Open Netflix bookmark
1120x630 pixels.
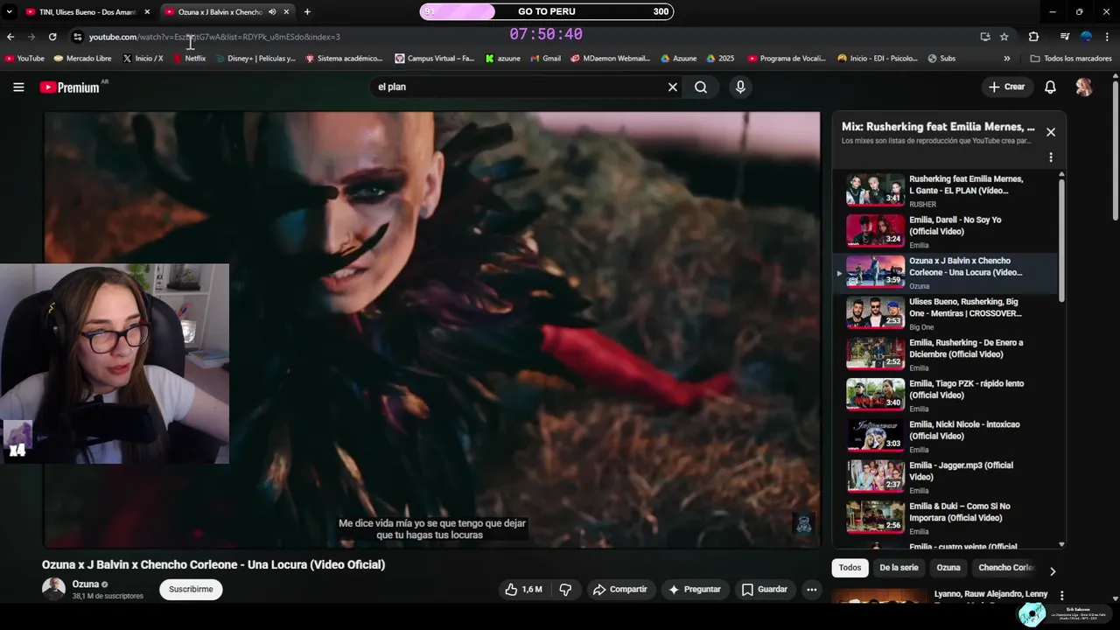point(190,59)
